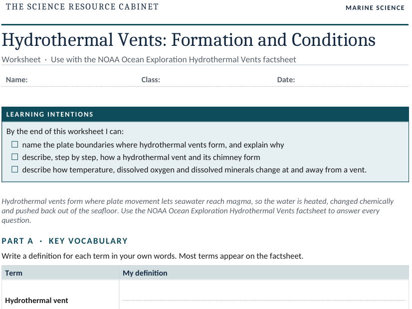The height and width of the screenshot is (309, 412).
Task: Tick the 'describe, step by step' checkbox
Action: [x=15, y=156]
